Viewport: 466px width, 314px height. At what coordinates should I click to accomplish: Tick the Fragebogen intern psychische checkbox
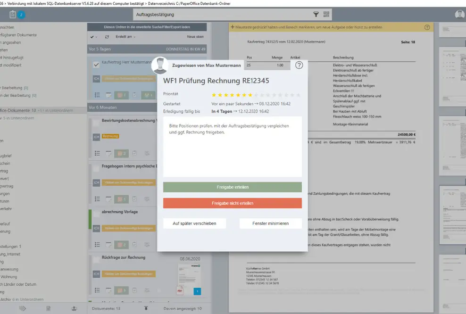96,168
